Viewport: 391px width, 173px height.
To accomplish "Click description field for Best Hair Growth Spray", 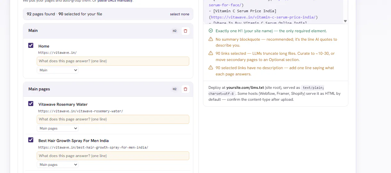I will 113,156.
